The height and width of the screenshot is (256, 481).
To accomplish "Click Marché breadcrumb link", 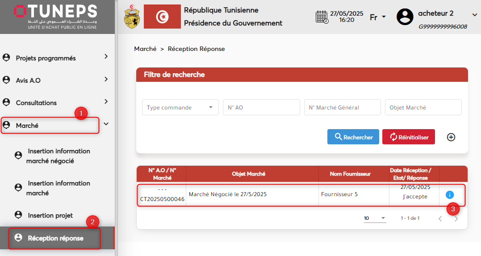I will [x=145, y=49].
